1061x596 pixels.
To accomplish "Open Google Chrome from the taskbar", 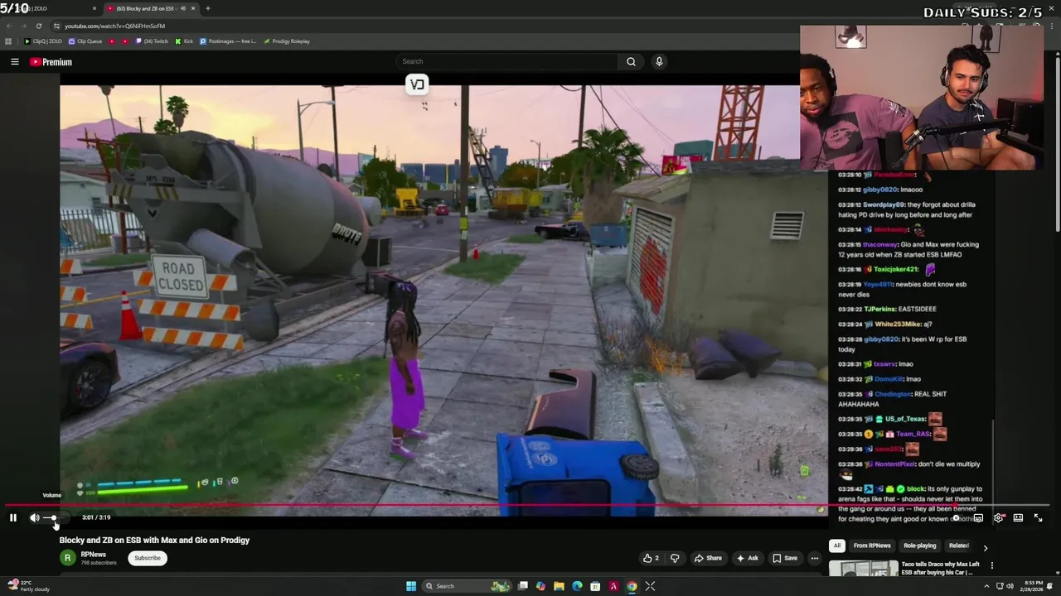I will [x=632, y=586].
